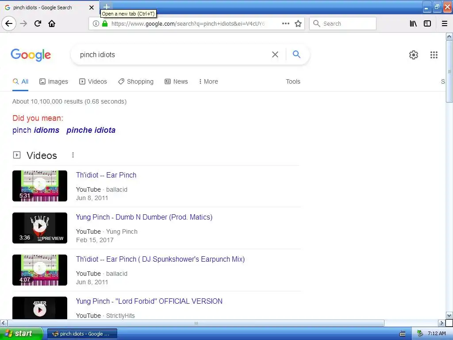Viewport: 453px width, 340px height.
Task: Open the search Tools button
Action: tap(293, 81)
